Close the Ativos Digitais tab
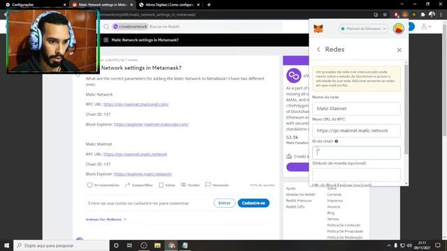 [x=198, y=5]
